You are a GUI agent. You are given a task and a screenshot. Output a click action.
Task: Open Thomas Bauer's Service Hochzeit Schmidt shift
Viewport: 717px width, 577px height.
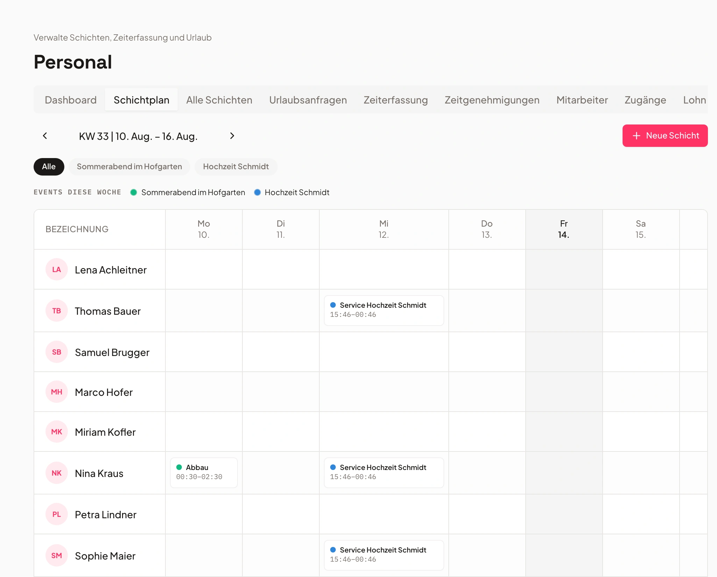[x=384, y=311]
